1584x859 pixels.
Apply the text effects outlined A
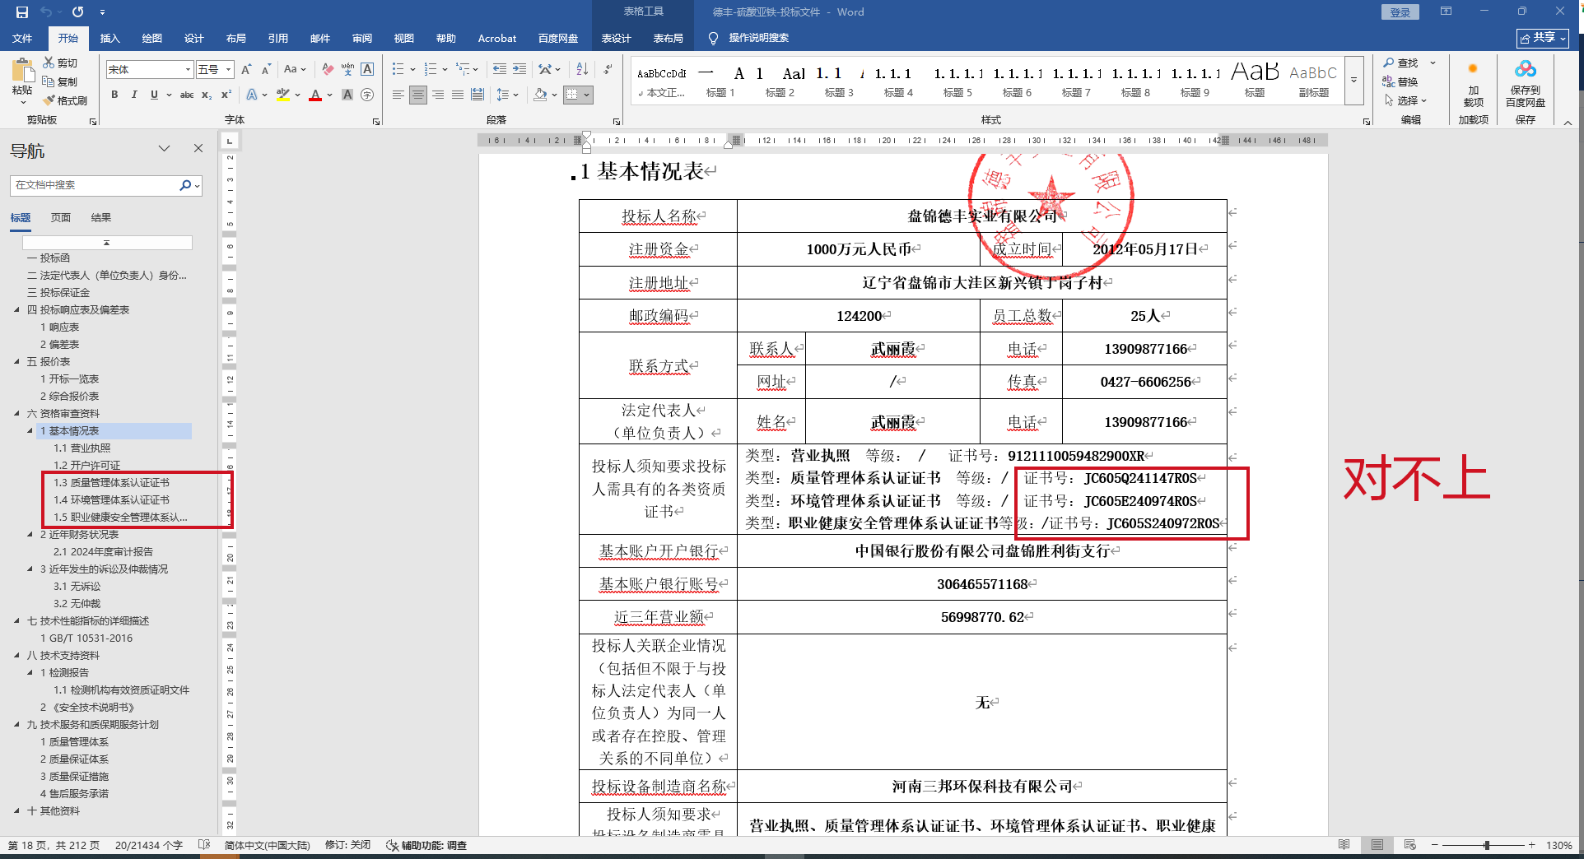[252, 95]
